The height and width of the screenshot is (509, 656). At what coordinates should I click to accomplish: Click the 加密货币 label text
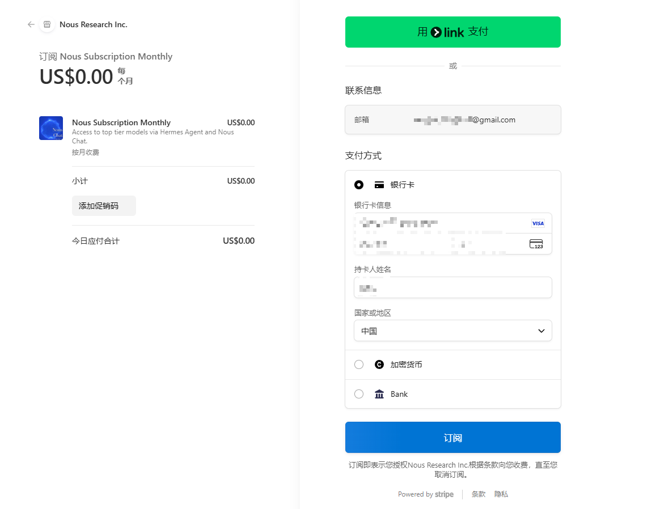coord(406,364)
